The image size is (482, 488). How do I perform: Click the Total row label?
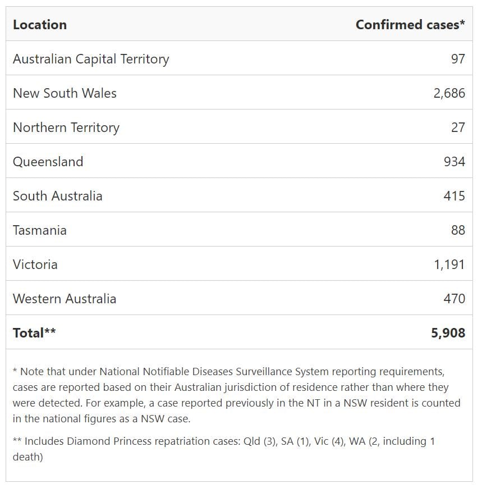pos(31,332)
